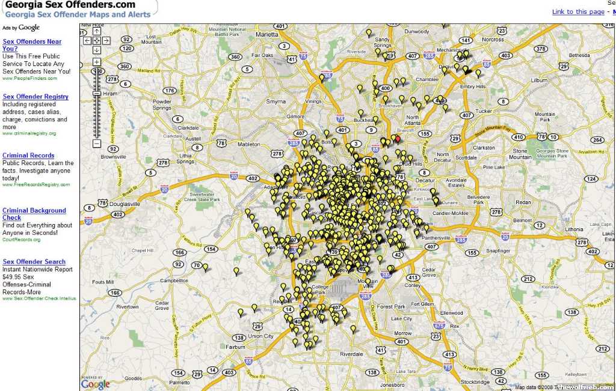The width and height of the screenshot is (616, 391).
Task: Select the red map marker near Briarcliff
Action: pyautogui.click(x=398, y=138)
